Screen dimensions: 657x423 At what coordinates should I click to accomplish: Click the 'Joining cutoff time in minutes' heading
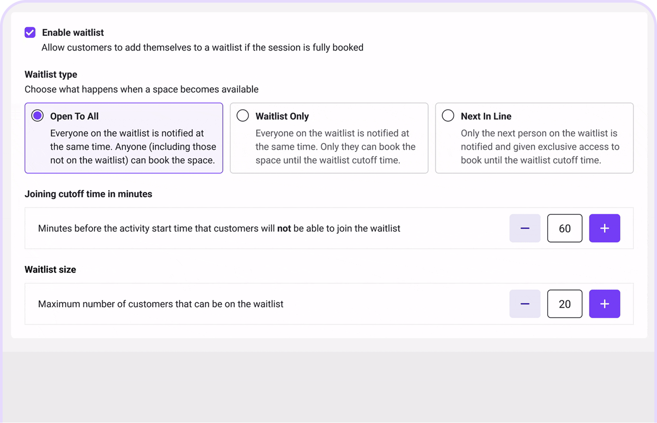pyautogui.click(x=88, y=194)
